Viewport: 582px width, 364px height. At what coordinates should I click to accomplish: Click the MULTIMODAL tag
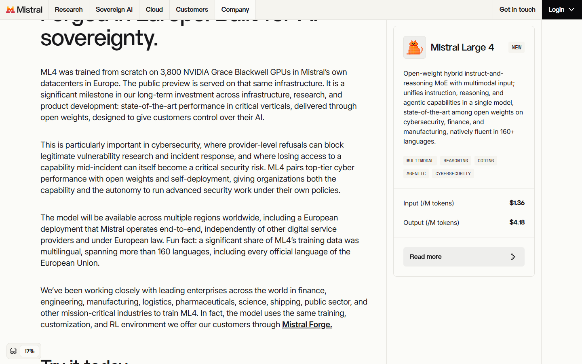(x=420, y=161)
